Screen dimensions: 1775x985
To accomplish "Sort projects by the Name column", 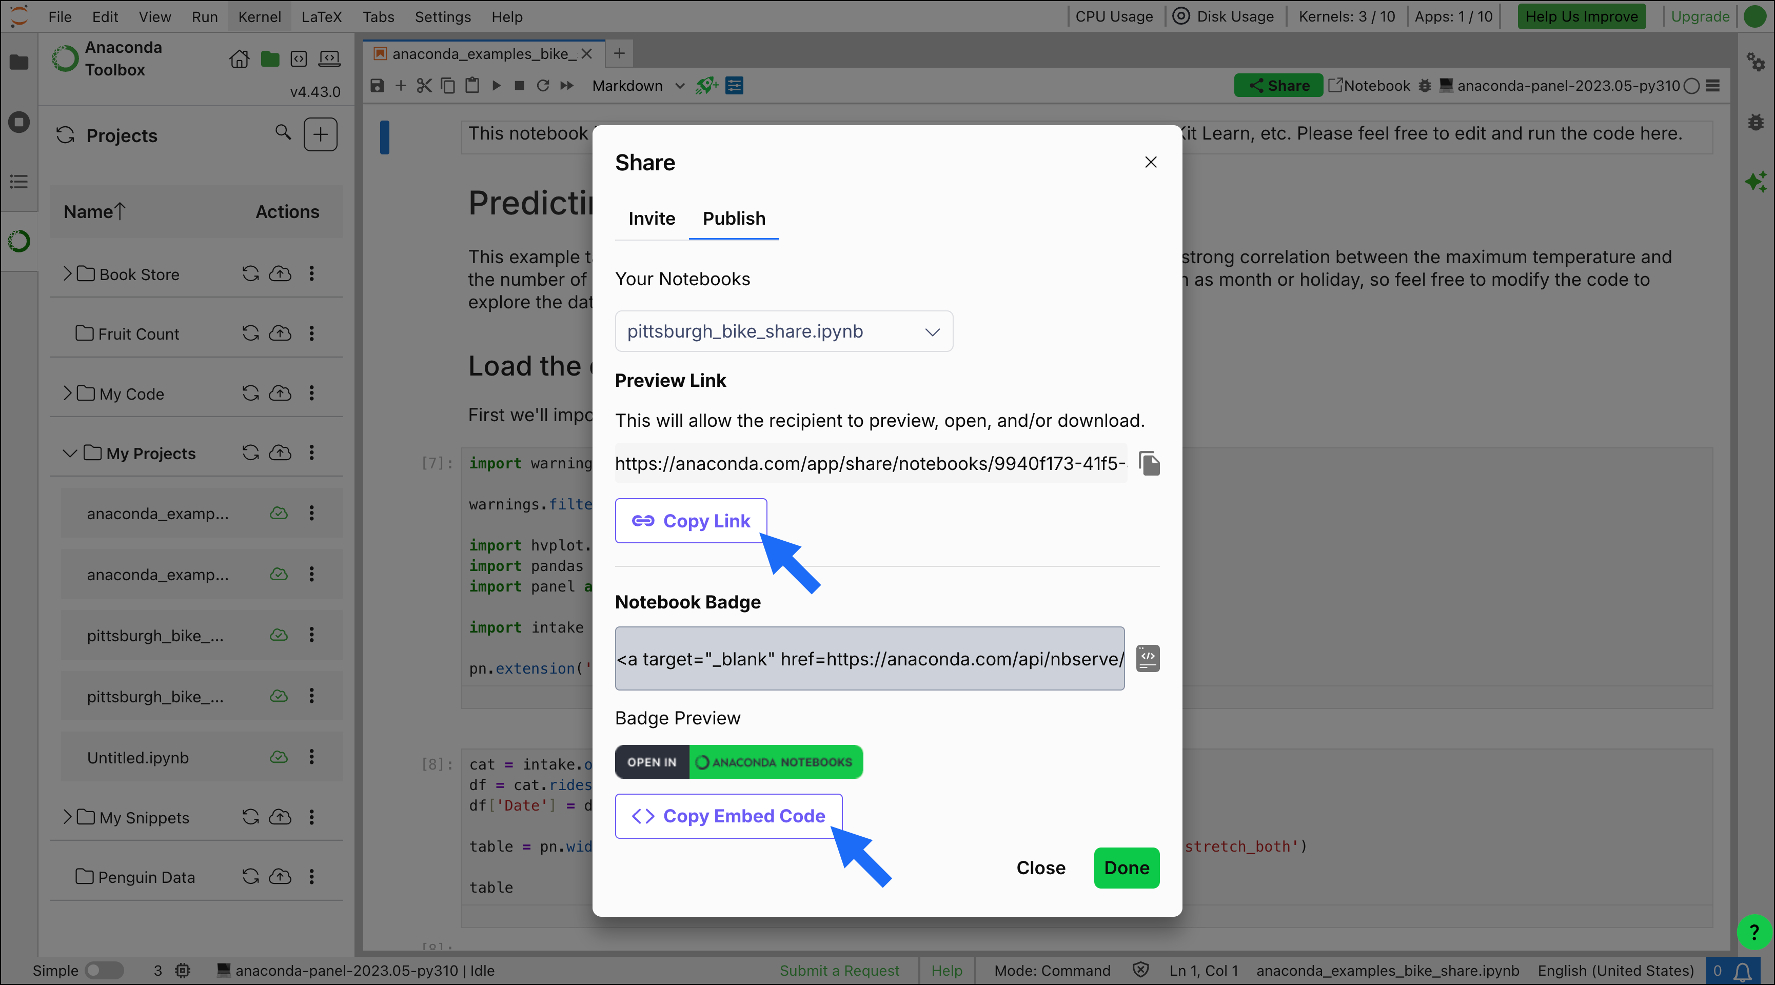I will [x=95, y=211].
